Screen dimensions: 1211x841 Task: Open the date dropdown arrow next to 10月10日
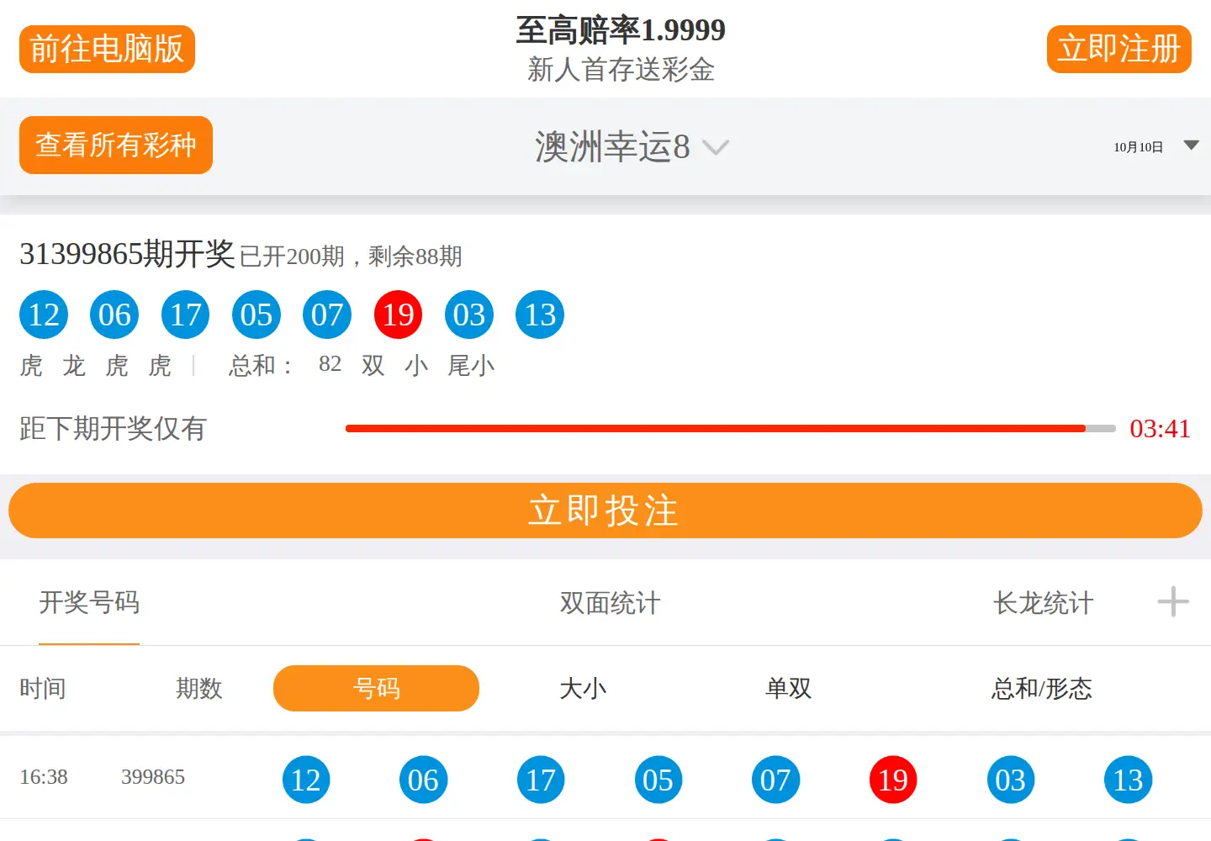[1191, 145]
